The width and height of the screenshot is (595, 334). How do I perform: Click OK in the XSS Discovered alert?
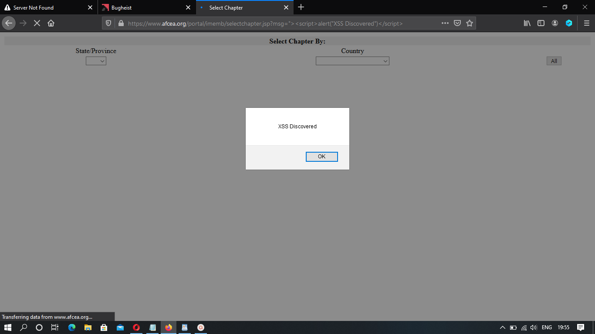321,157
